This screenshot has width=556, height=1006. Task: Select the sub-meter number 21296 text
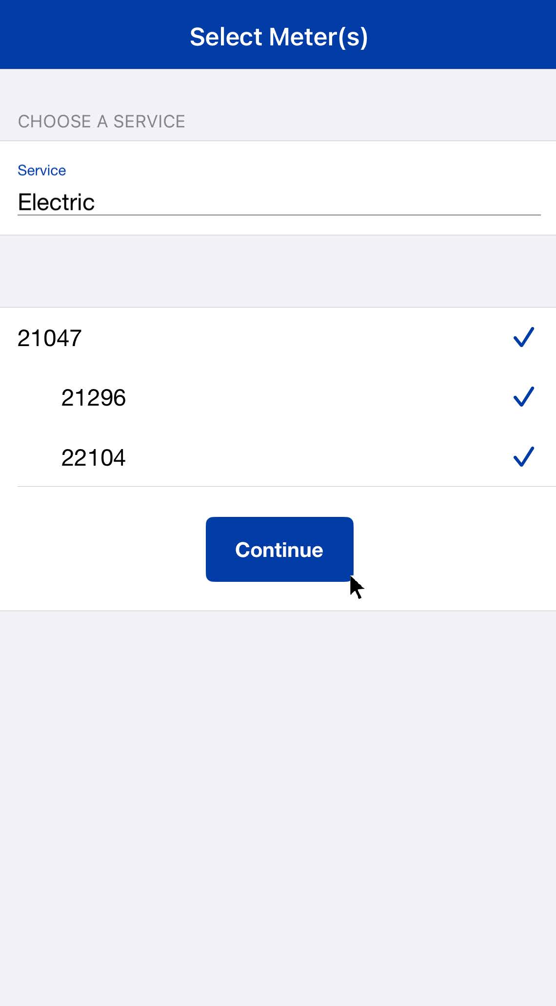click(x=93, y=398)
